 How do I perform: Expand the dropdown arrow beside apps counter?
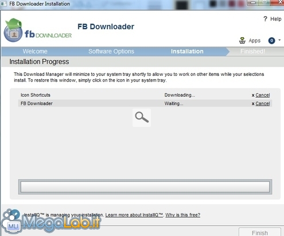pos(279,40)
